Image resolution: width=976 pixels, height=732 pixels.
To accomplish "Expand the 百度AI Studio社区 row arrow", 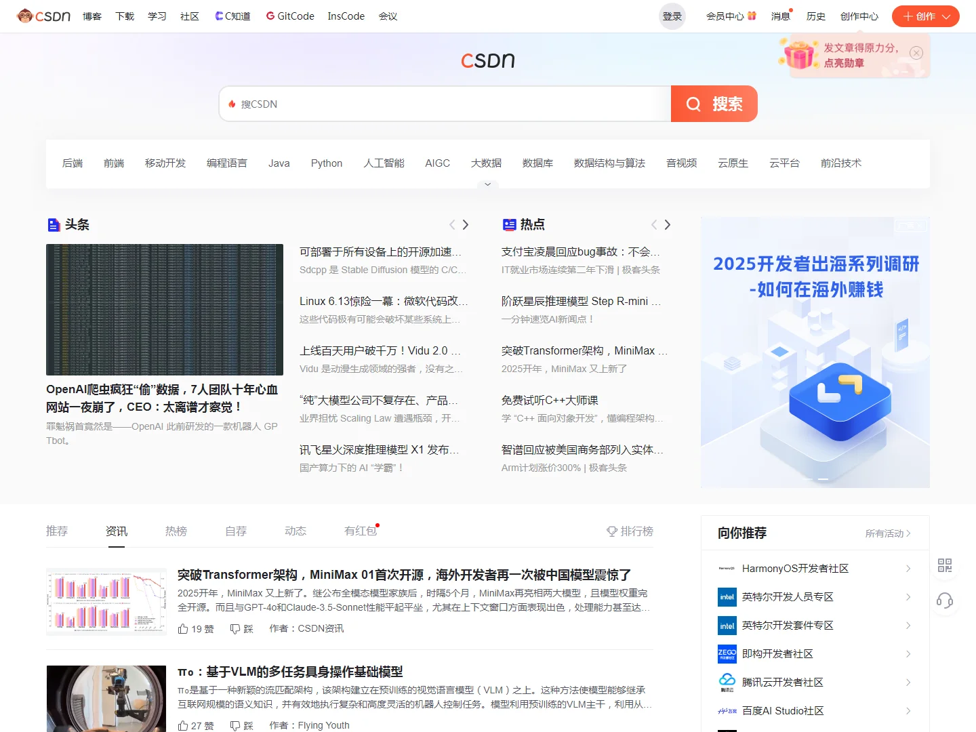I will [x=908, y=711].
